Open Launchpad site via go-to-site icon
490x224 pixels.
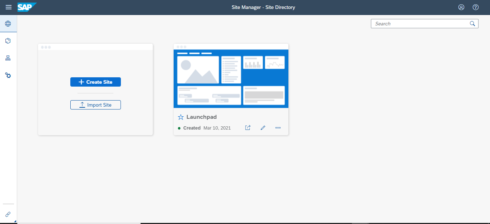248,128
